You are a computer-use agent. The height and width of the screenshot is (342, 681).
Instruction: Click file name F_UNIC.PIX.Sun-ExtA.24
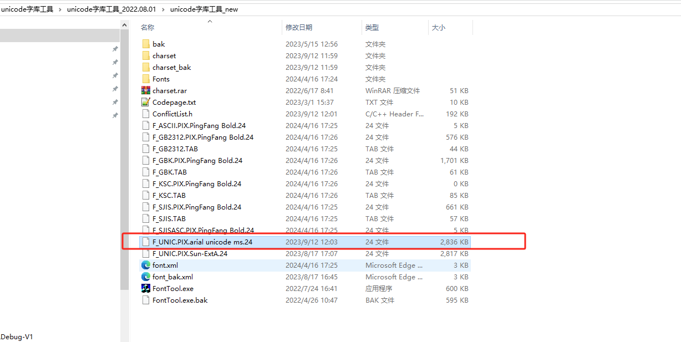190,253
